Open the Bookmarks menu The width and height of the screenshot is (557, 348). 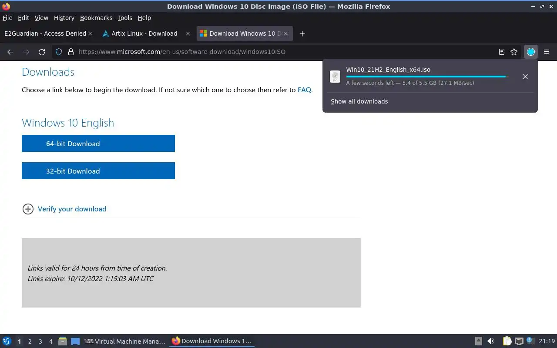[96, 18]
